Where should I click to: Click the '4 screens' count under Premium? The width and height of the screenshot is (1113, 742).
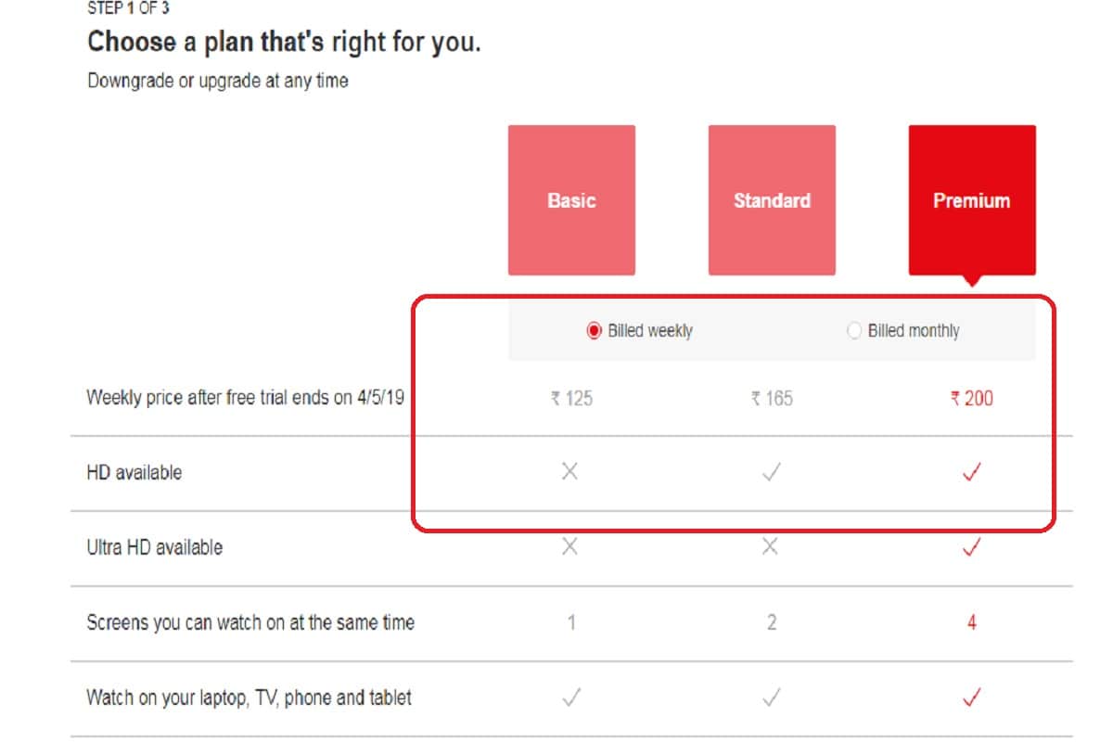click(x=971, y=622)
